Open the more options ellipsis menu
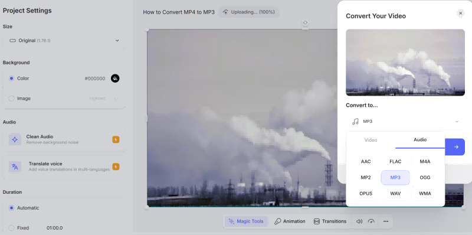This screenshot has width=472, height=235. coord(386,221)
